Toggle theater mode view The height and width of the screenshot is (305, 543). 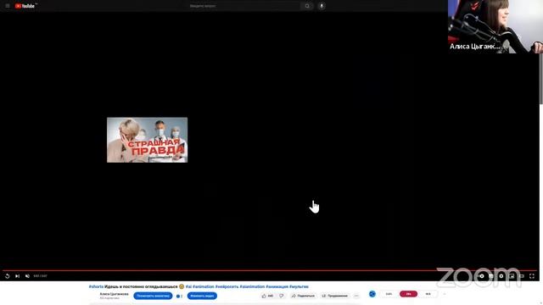coord(522,276)
